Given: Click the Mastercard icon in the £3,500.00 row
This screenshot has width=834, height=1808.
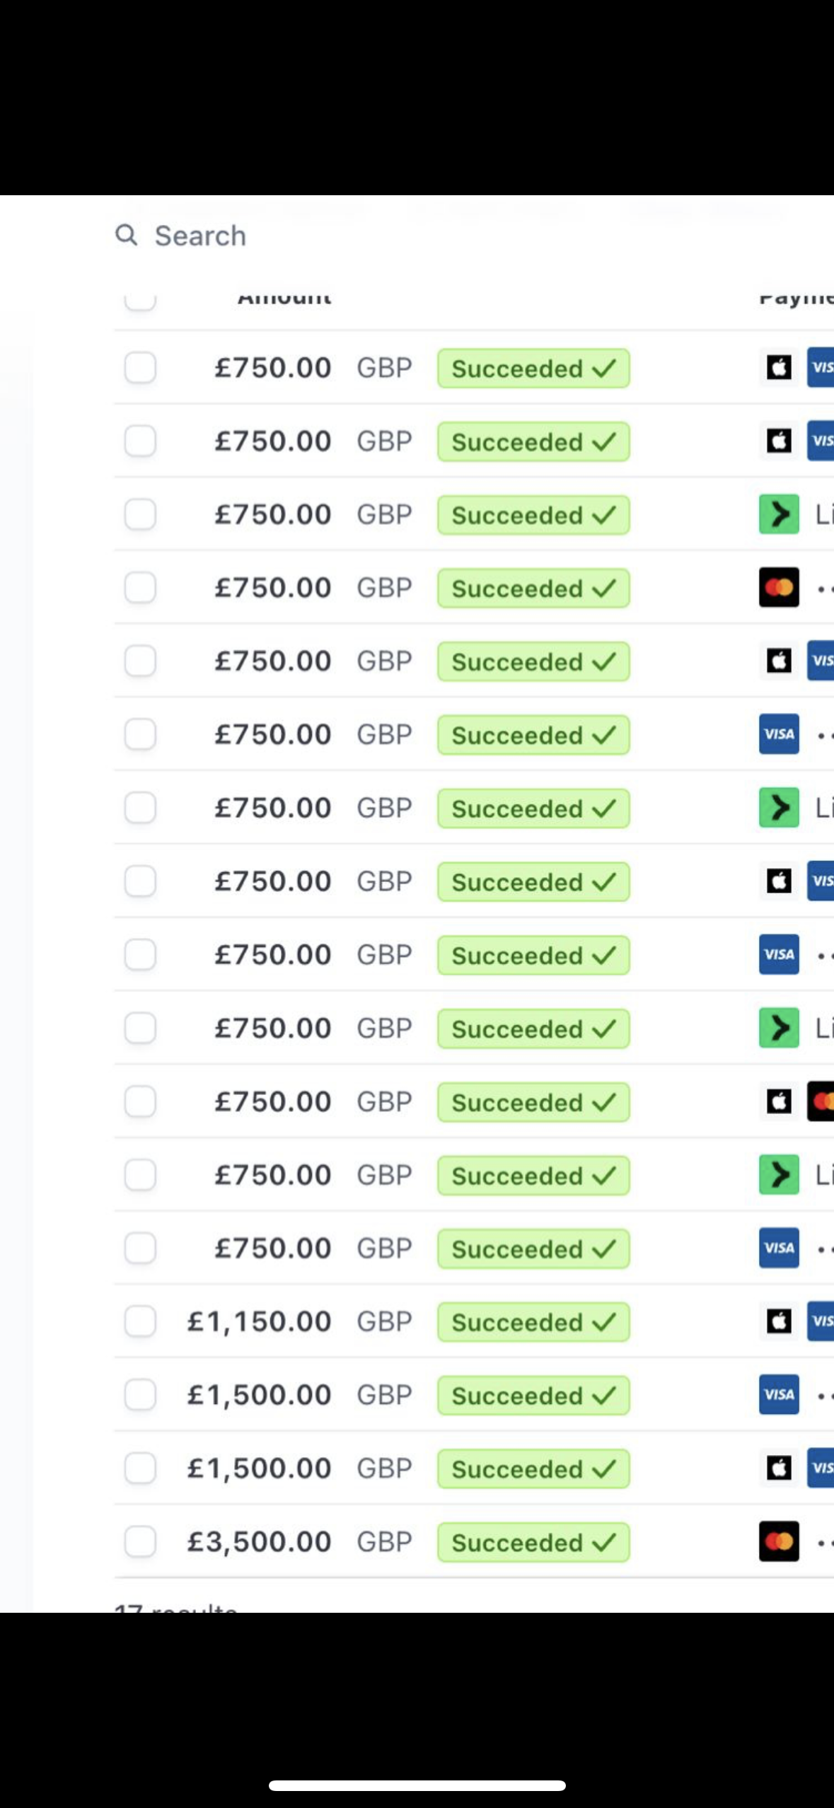Looking at the screenshot, I should tap(779, 1541).
